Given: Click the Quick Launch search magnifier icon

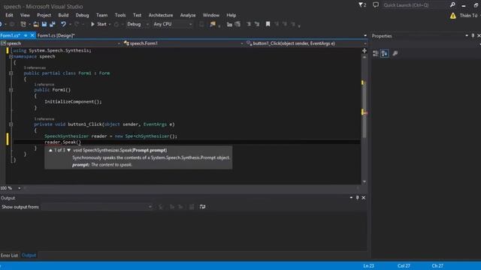Looking at the screenshot, I should [452, 5].
